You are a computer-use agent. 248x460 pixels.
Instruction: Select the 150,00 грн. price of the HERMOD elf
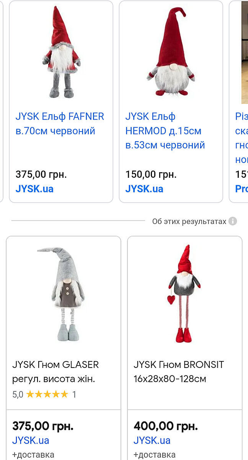(x=151, y=175)
